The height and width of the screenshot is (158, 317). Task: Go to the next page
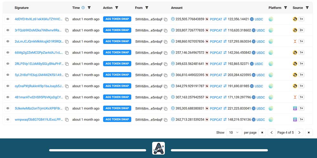click(x=299, y=133)
